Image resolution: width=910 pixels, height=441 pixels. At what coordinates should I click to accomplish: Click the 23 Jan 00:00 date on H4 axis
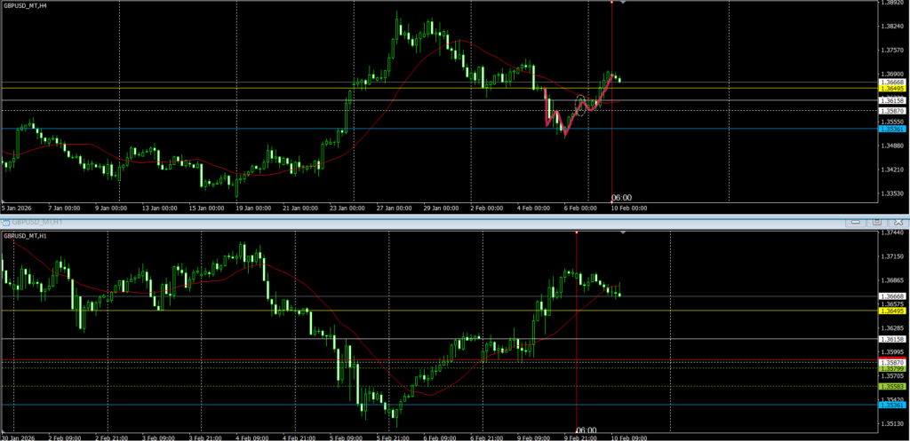point(348,208)
